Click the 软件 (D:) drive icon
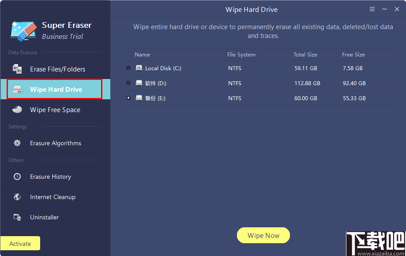This screenshot has height=256, width=406. 139,83
